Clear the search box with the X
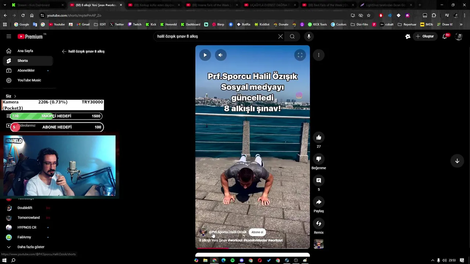This screenshot has width=470, height=264. 281,36
